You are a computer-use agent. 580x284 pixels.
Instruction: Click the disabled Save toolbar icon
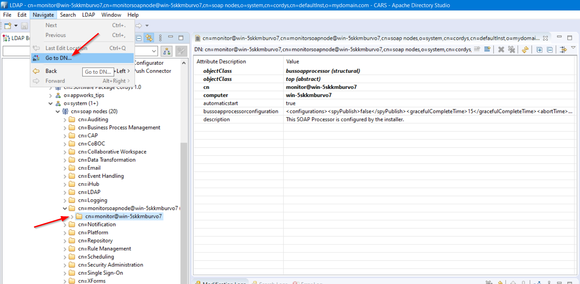click(24, 25)
